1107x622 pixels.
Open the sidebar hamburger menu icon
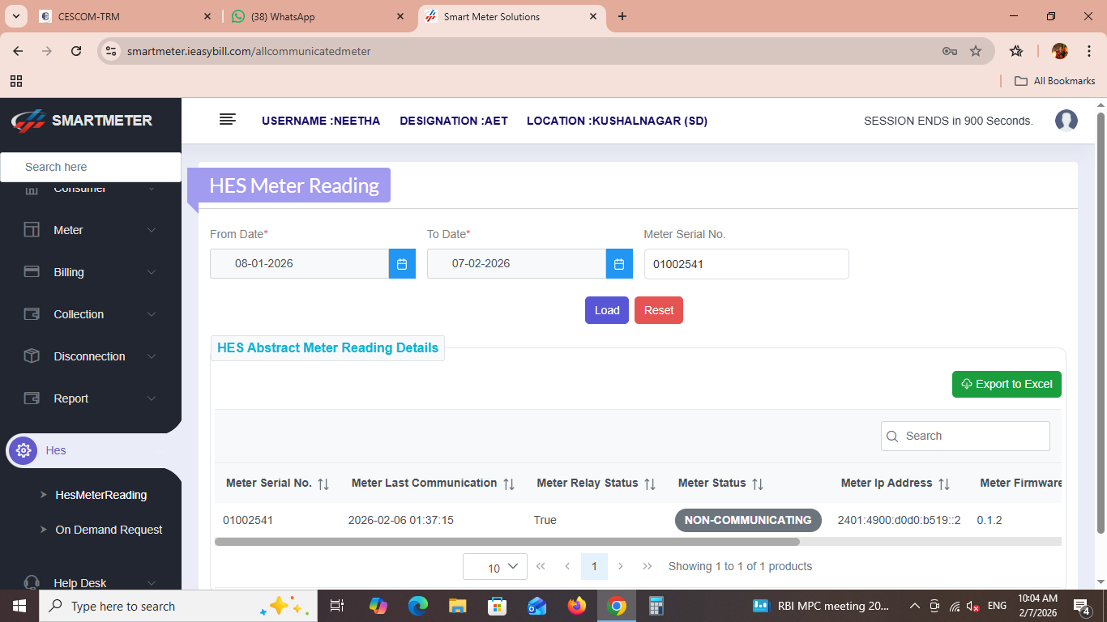[x=228, y=119]
